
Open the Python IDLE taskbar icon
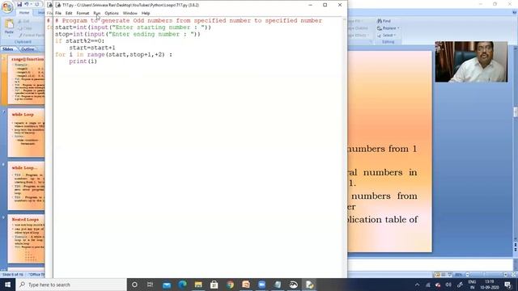pos(309,285)
